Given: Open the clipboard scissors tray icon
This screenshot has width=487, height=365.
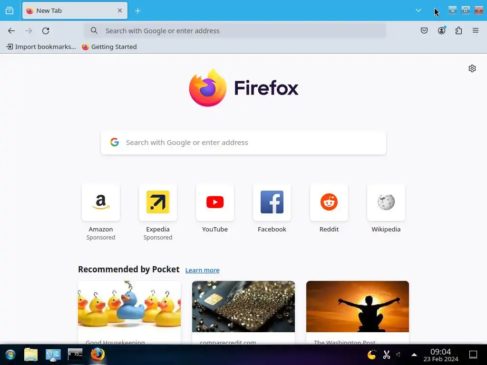Looking at the screenshot, I should click(x=386, y=355).
